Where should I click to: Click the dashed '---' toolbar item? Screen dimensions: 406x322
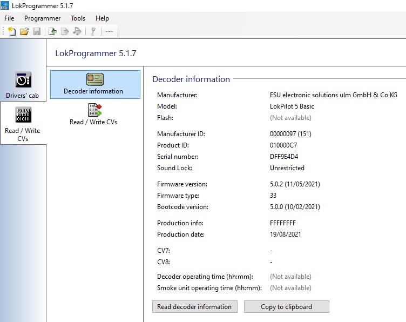(x=109, y=31)
